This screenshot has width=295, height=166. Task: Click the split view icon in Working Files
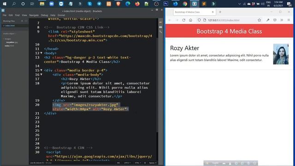point(26,21)
